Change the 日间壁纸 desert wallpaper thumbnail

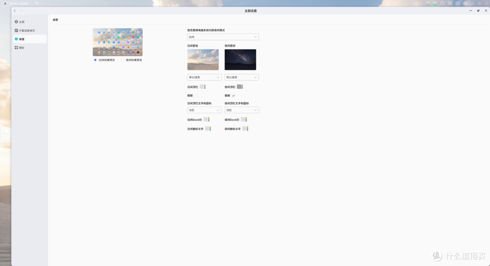coord(203,60)
